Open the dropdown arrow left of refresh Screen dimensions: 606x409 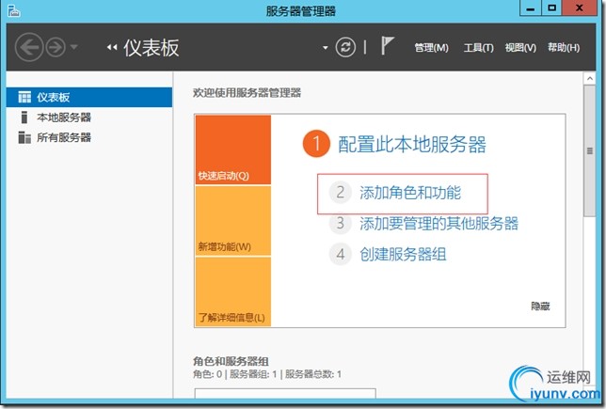[x=326, y=48]
